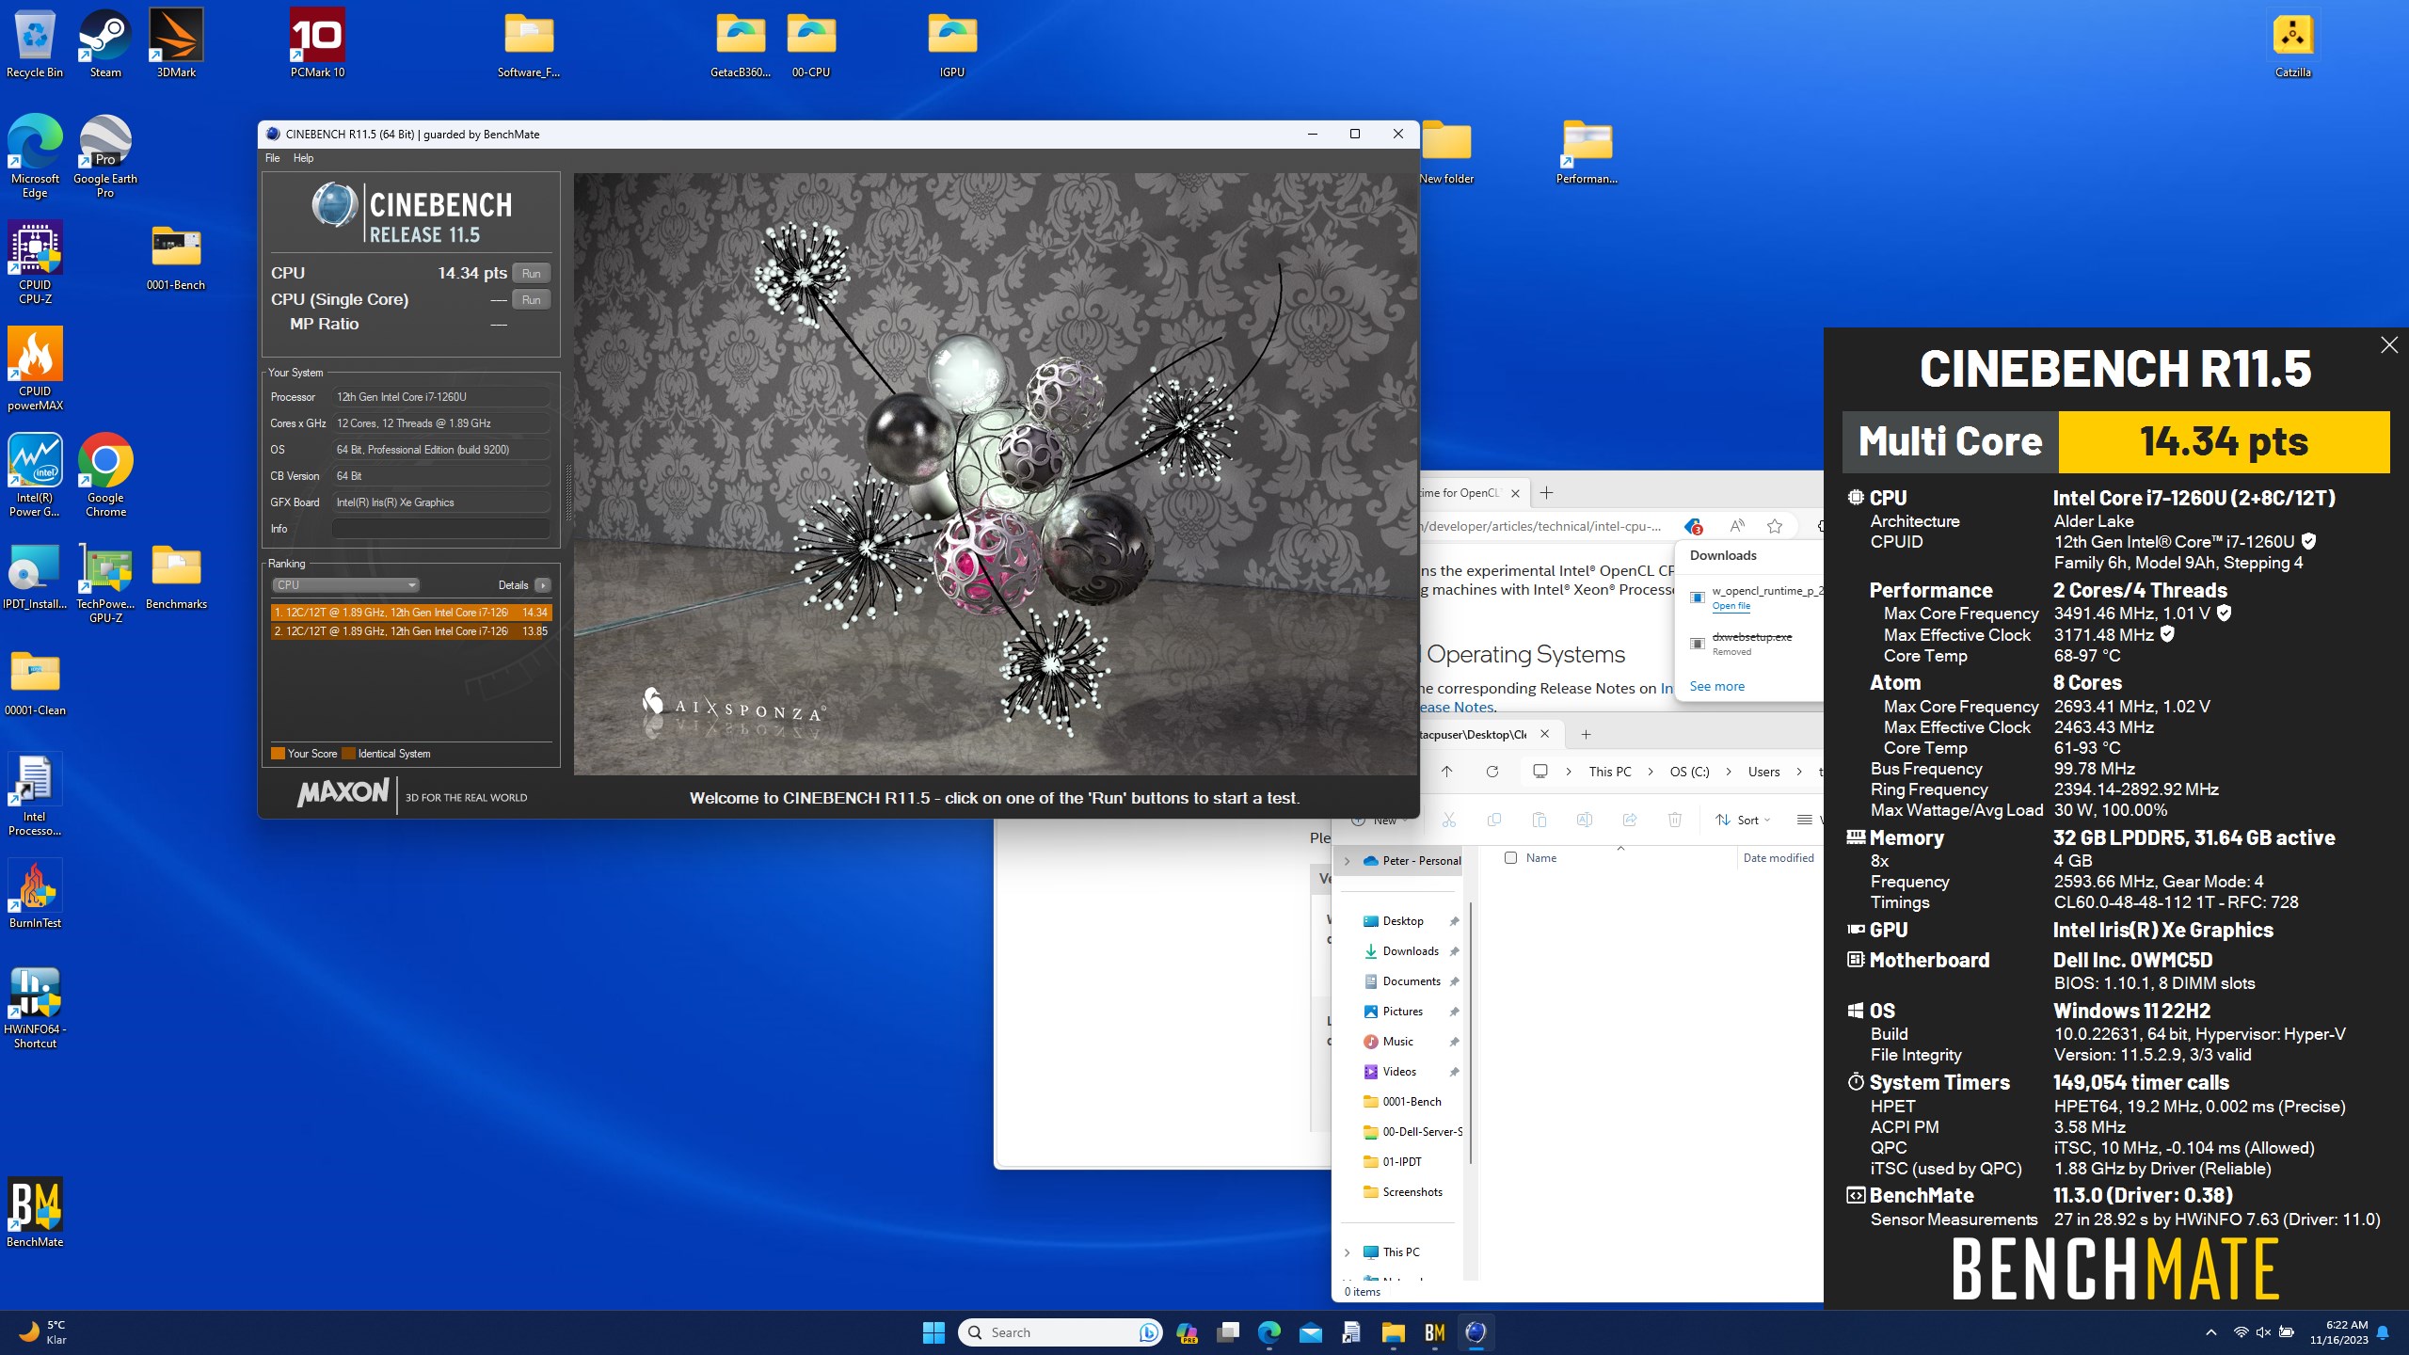This screenshot has height=1355, width=2409.
Task: Select the Microsoft Edge desktop icon
Action: click(35, 157)
